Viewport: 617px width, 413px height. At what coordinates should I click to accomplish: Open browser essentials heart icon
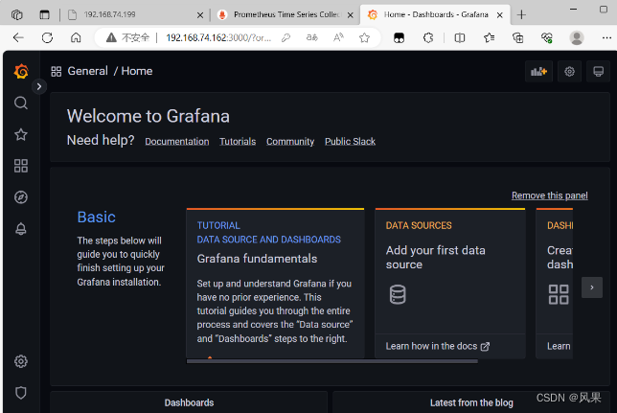[547, 37]
